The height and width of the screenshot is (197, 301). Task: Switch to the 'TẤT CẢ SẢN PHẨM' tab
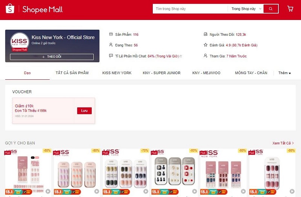tap(72, 73)
